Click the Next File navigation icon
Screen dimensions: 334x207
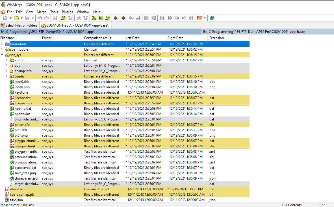point(184,18)
